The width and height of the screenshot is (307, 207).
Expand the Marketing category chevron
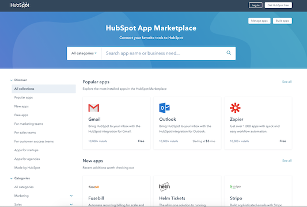point(71,195)
